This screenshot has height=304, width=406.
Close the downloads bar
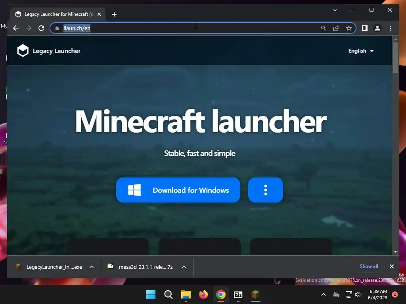(x=391, y=266)
